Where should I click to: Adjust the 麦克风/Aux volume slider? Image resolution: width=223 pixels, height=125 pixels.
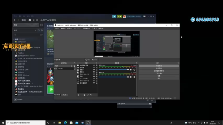click(114, 70)
